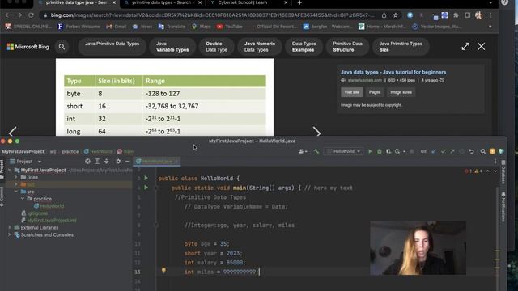The height and width of the screenshot is (291, 518).
Task: Expand External Libraries node
Action: (x=10, y=228)
